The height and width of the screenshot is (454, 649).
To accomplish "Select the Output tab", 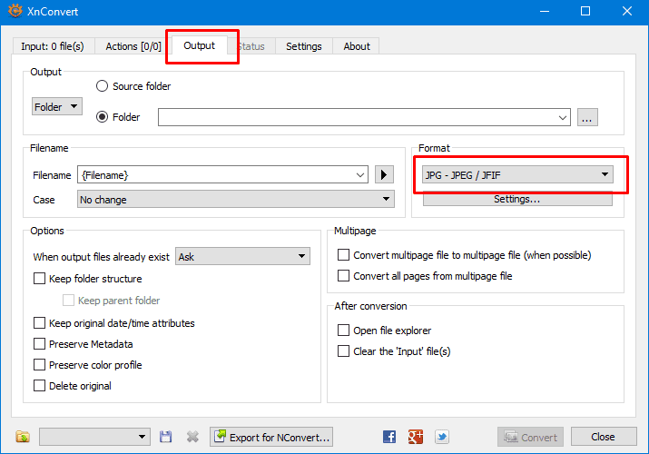I will (x=199, y=45).
